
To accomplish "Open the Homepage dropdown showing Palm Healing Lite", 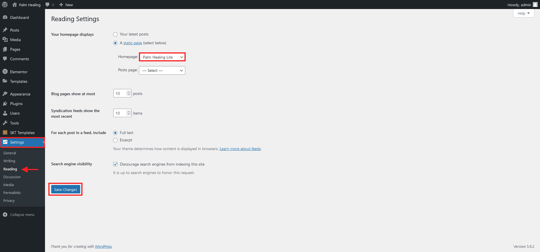I will [x=162, y=57].
